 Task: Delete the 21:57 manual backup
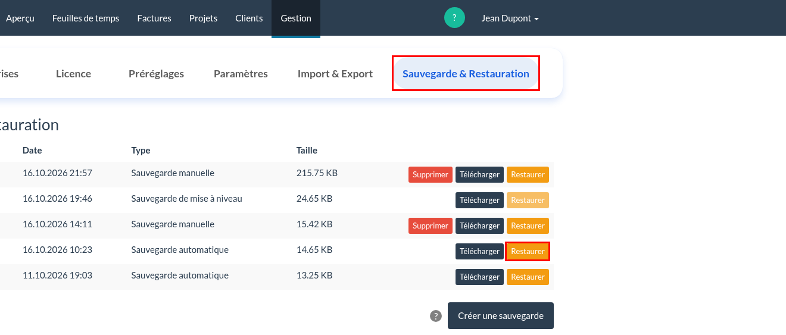tap(431, 174)
